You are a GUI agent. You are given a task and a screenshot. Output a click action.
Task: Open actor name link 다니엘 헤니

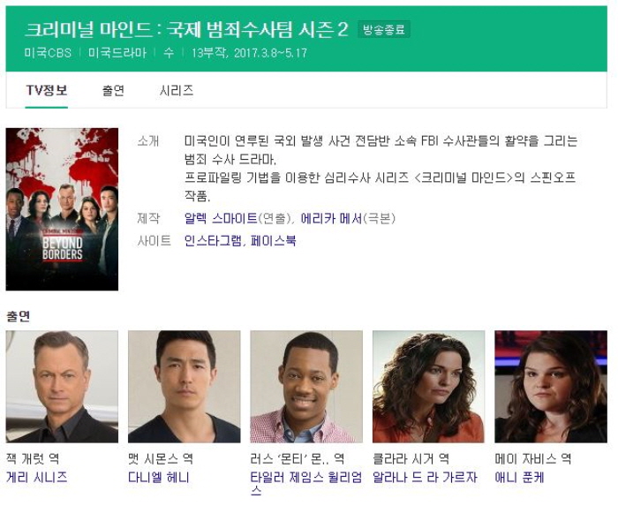point(159,477)
